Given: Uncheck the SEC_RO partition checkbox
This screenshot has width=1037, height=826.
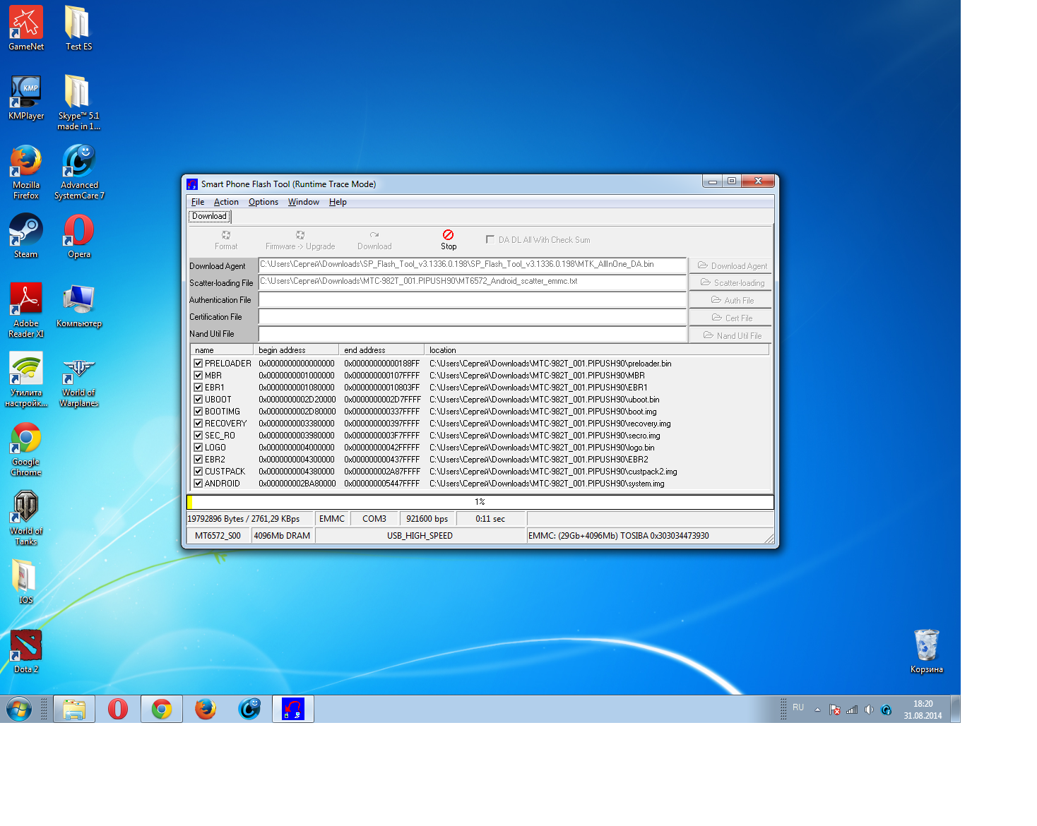Looking at the screenshot, I should 198,436.
